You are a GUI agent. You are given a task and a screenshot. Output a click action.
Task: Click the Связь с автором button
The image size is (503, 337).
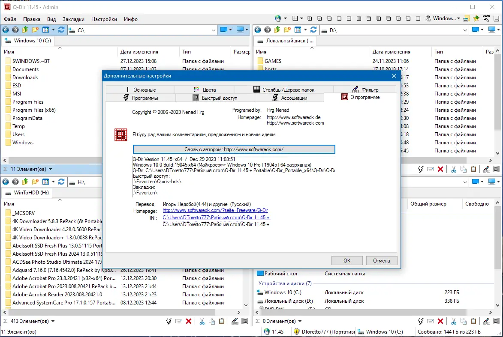point(234,149)
